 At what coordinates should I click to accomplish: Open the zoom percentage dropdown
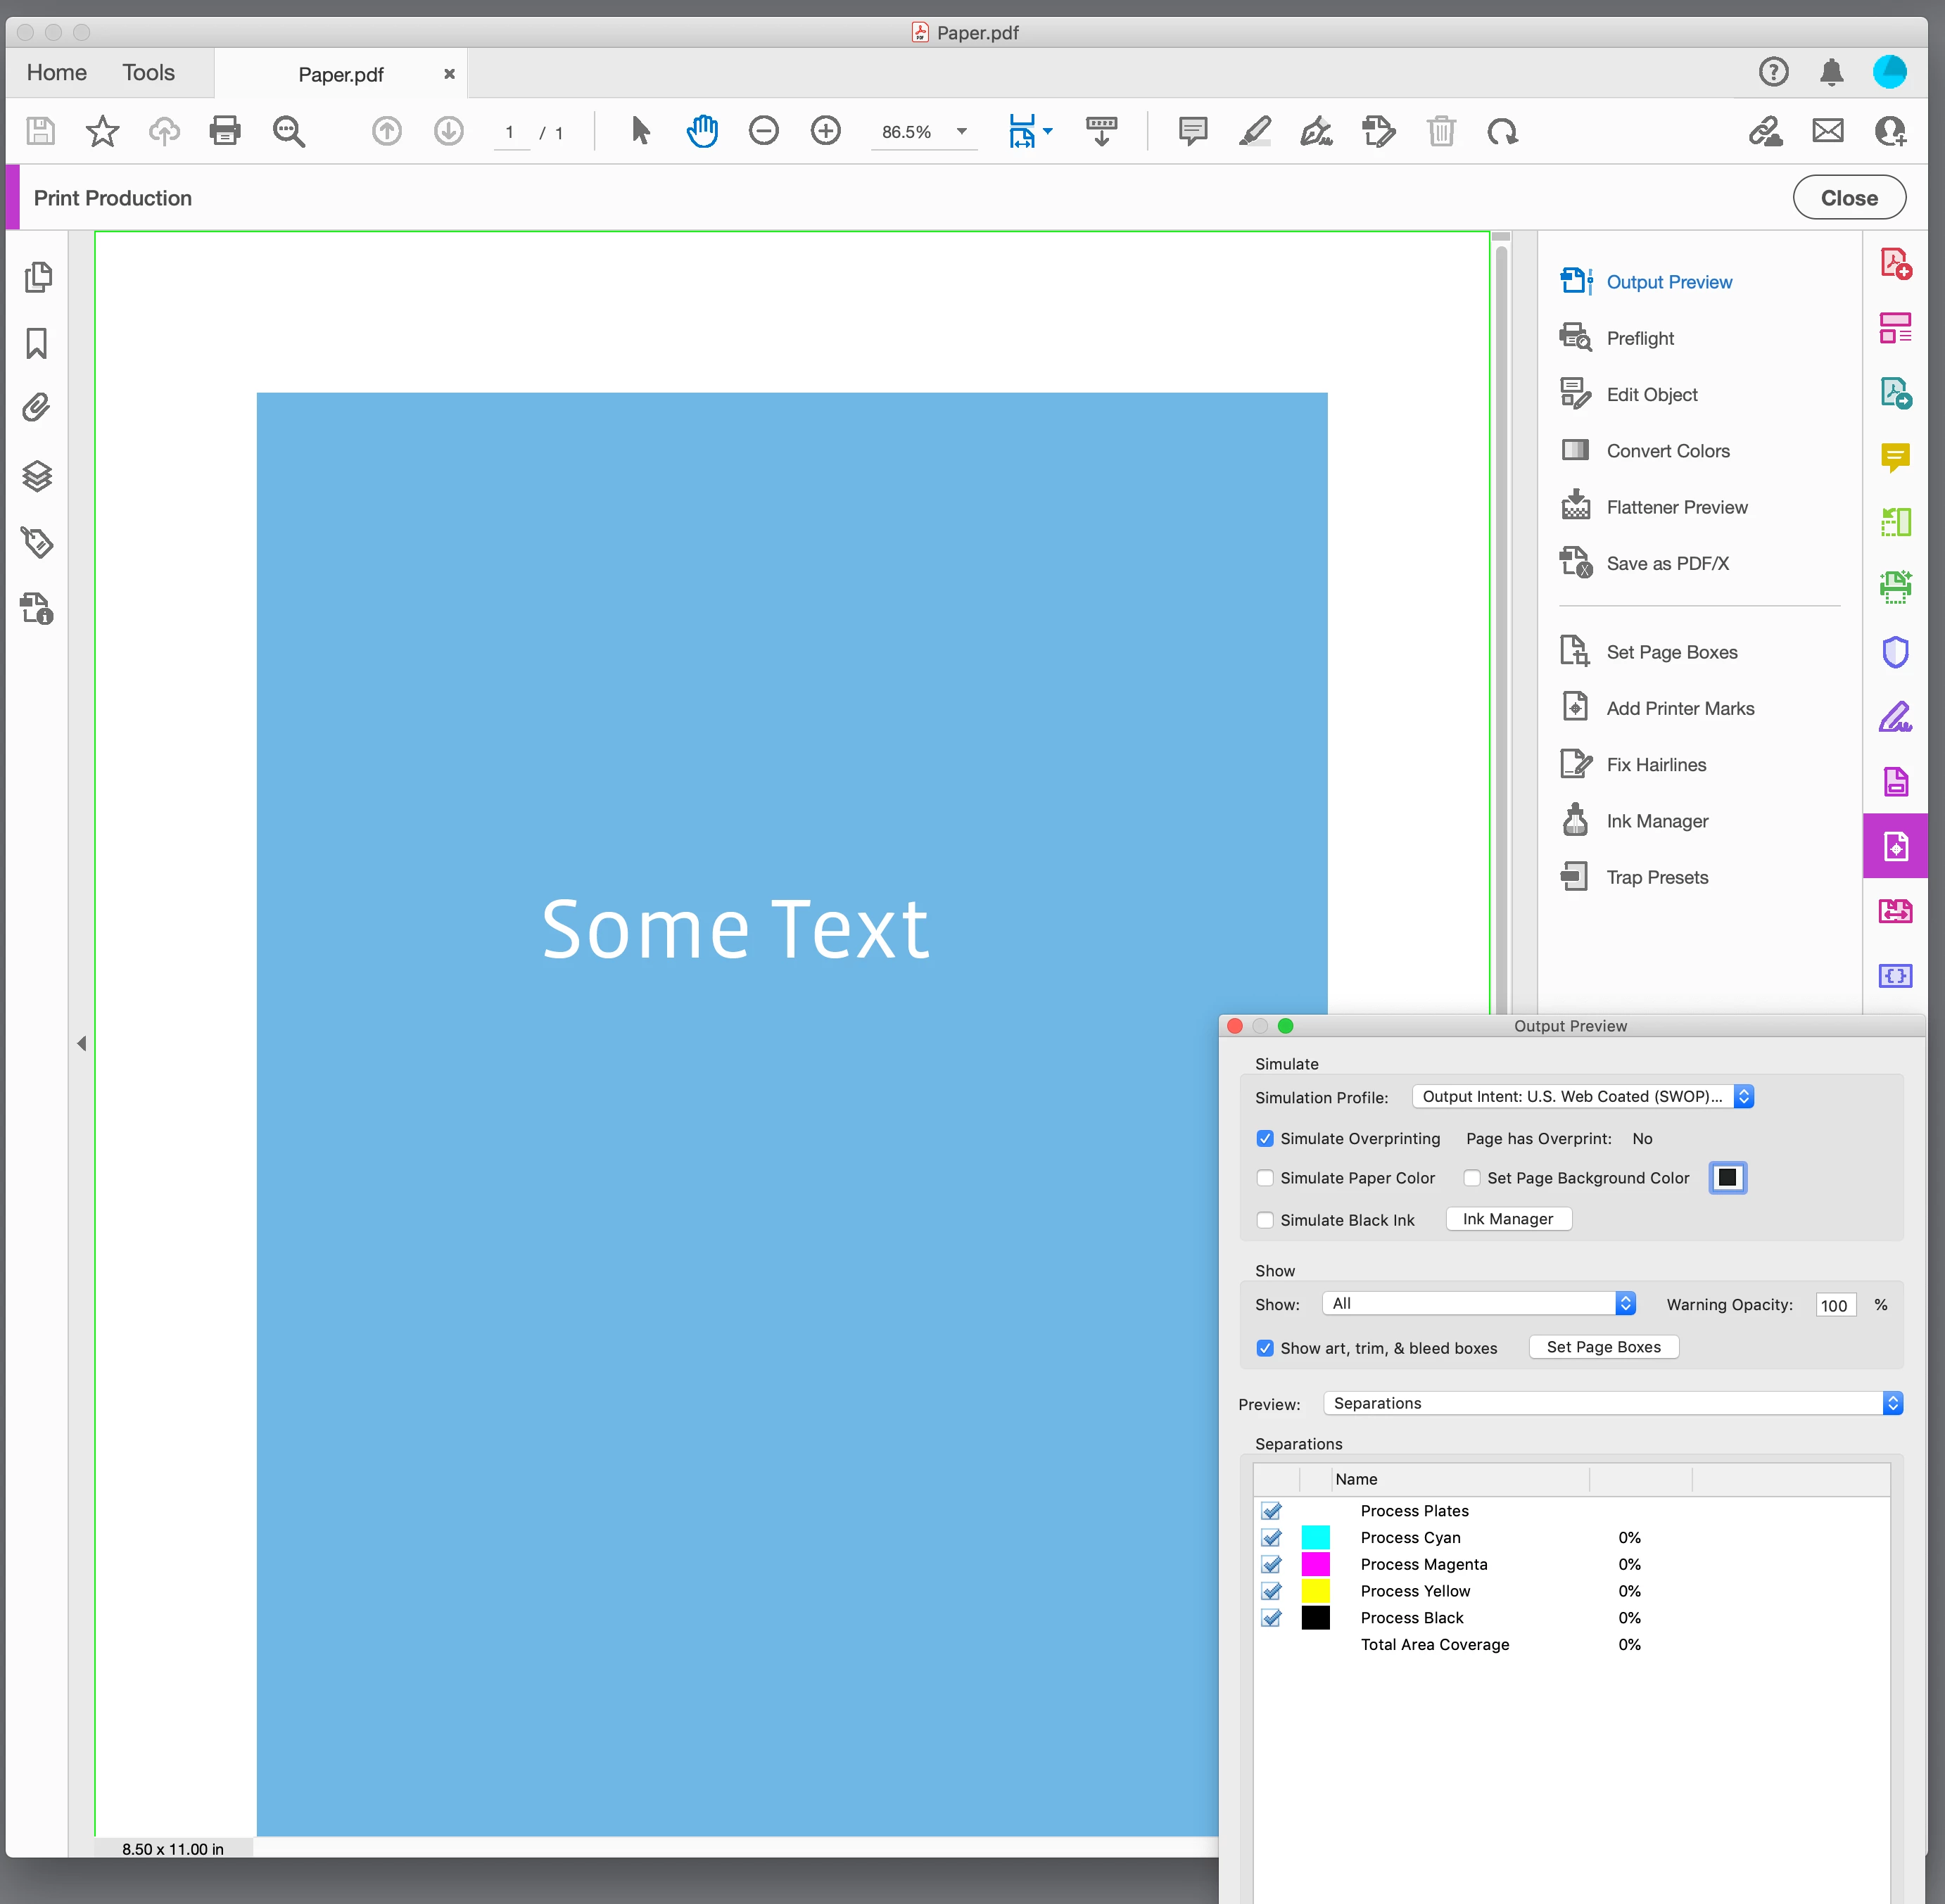(961, 131)
